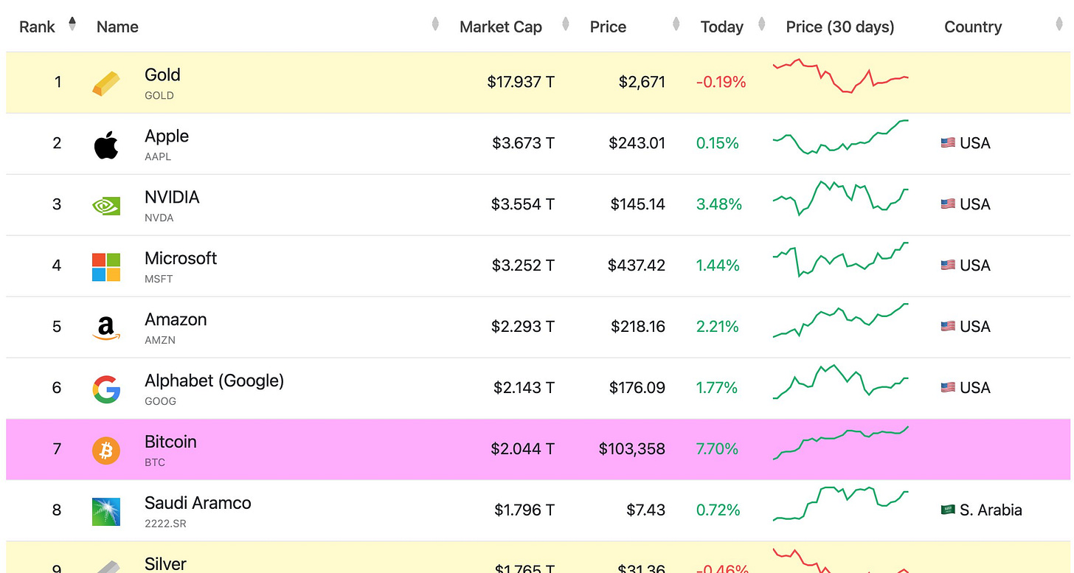The image size is (1074, 573).
Task: Click the -0.19% daily change value
Action: [721, 82]
